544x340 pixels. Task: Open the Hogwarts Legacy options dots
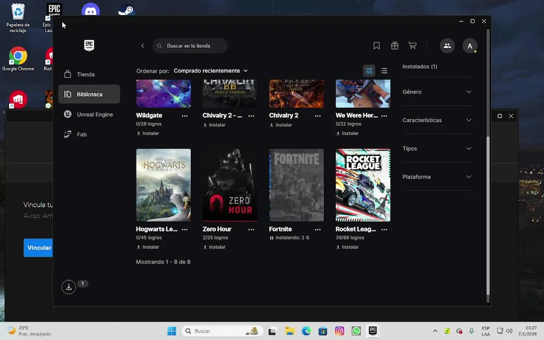(185, 229)
